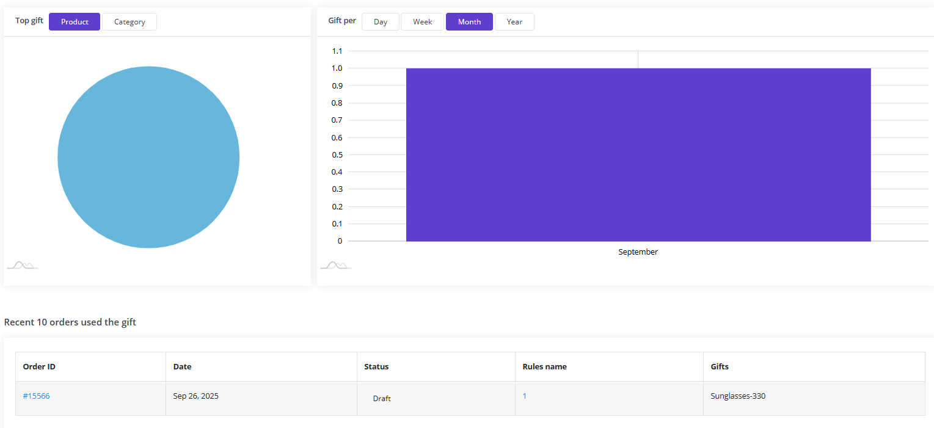Click the purple September bar

638,154
